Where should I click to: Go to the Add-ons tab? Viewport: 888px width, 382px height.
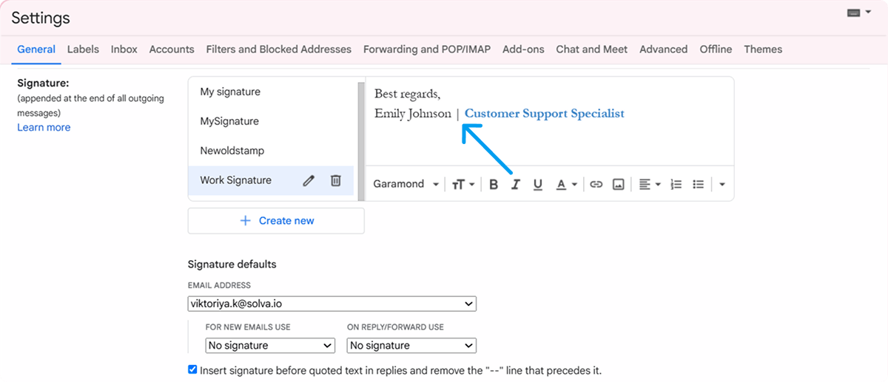[x=523, y=50]
